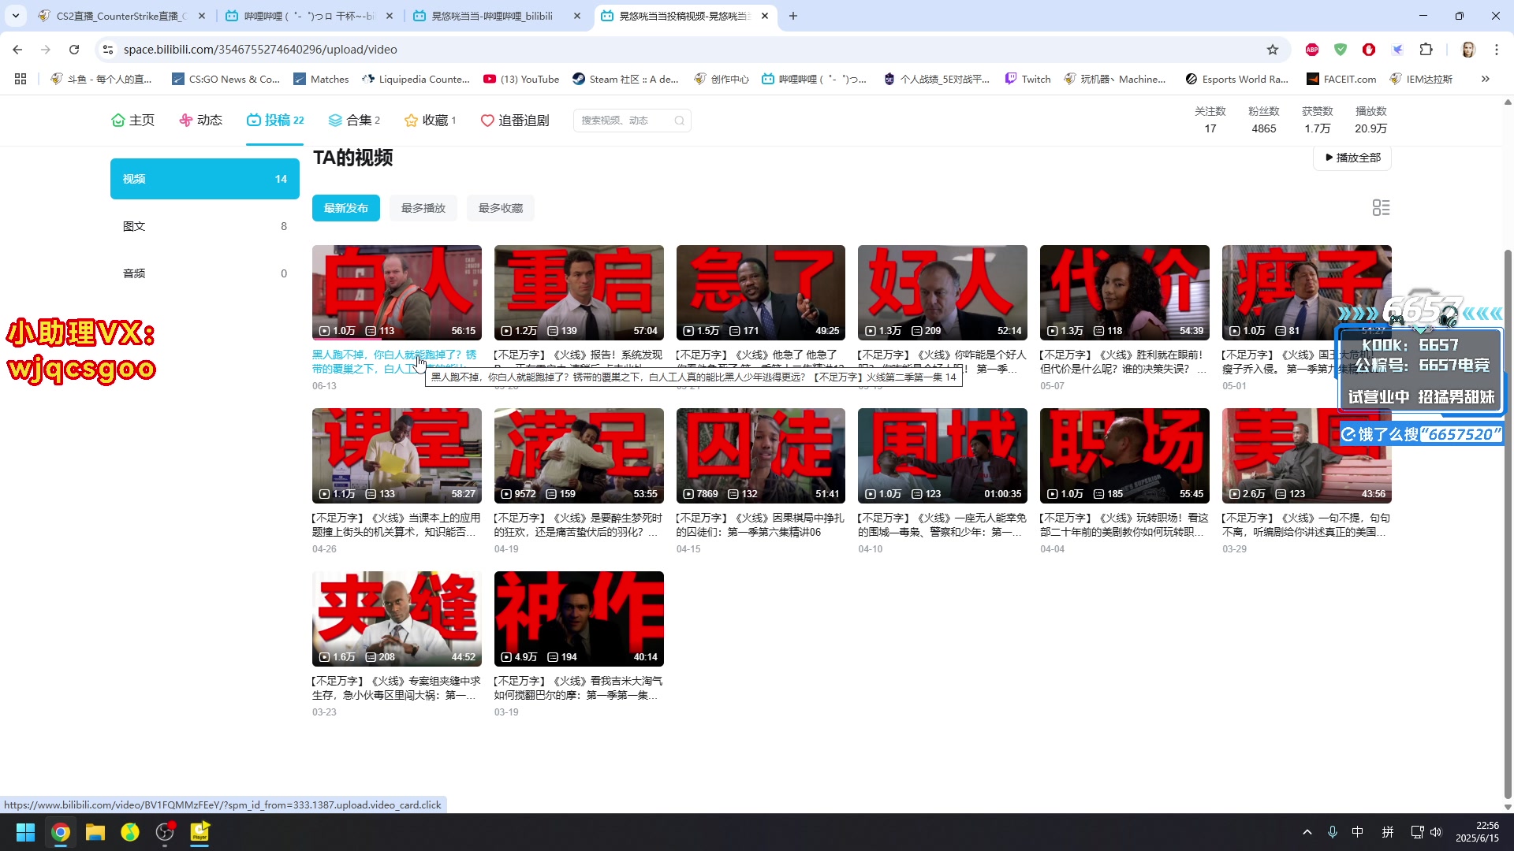Open the 职场 video thumbnail

pos(1124,455)
